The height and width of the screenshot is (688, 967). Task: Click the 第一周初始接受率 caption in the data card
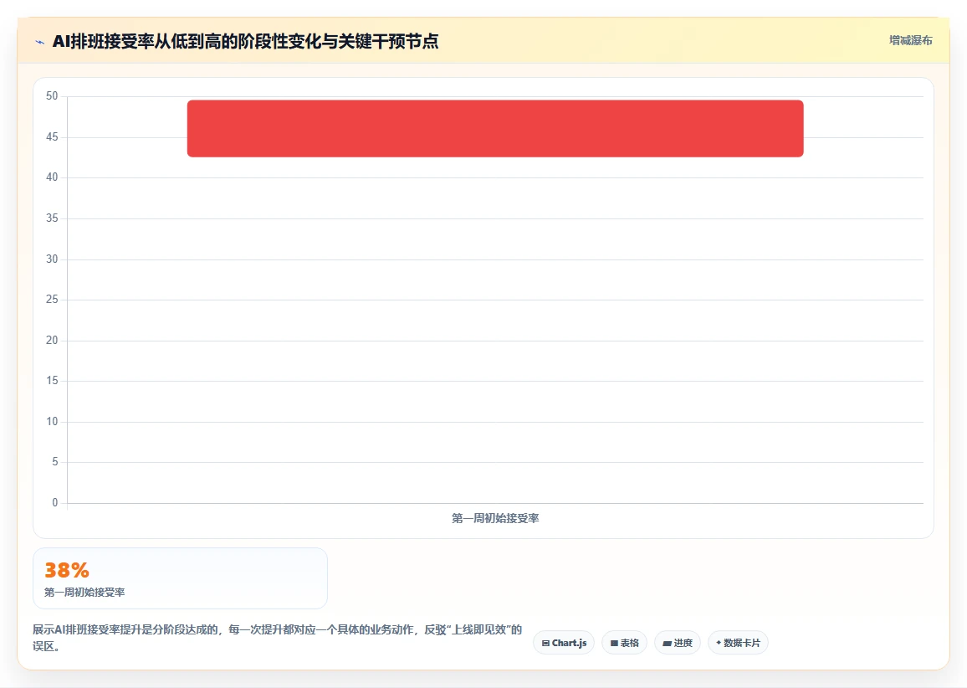84,593
